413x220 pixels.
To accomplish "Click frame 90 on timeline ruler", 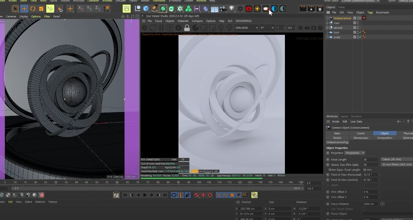I will tap(178, 182).
